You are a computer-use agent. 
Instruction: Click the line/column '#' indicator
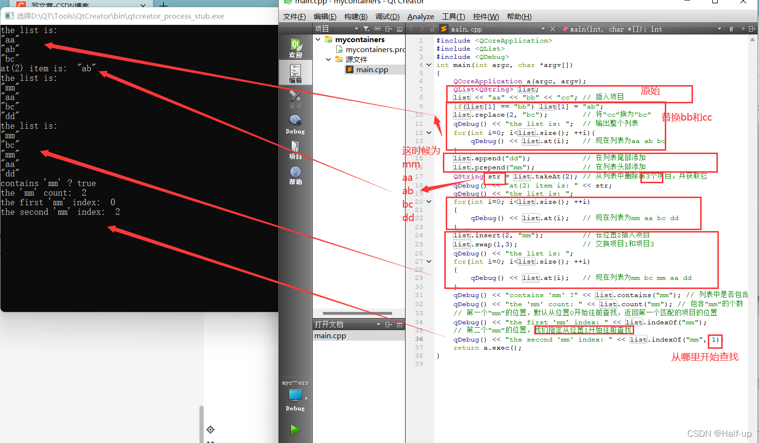731,29
